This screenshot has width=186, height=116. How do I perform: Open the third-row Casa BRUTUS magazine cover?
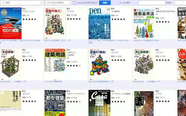99,103
